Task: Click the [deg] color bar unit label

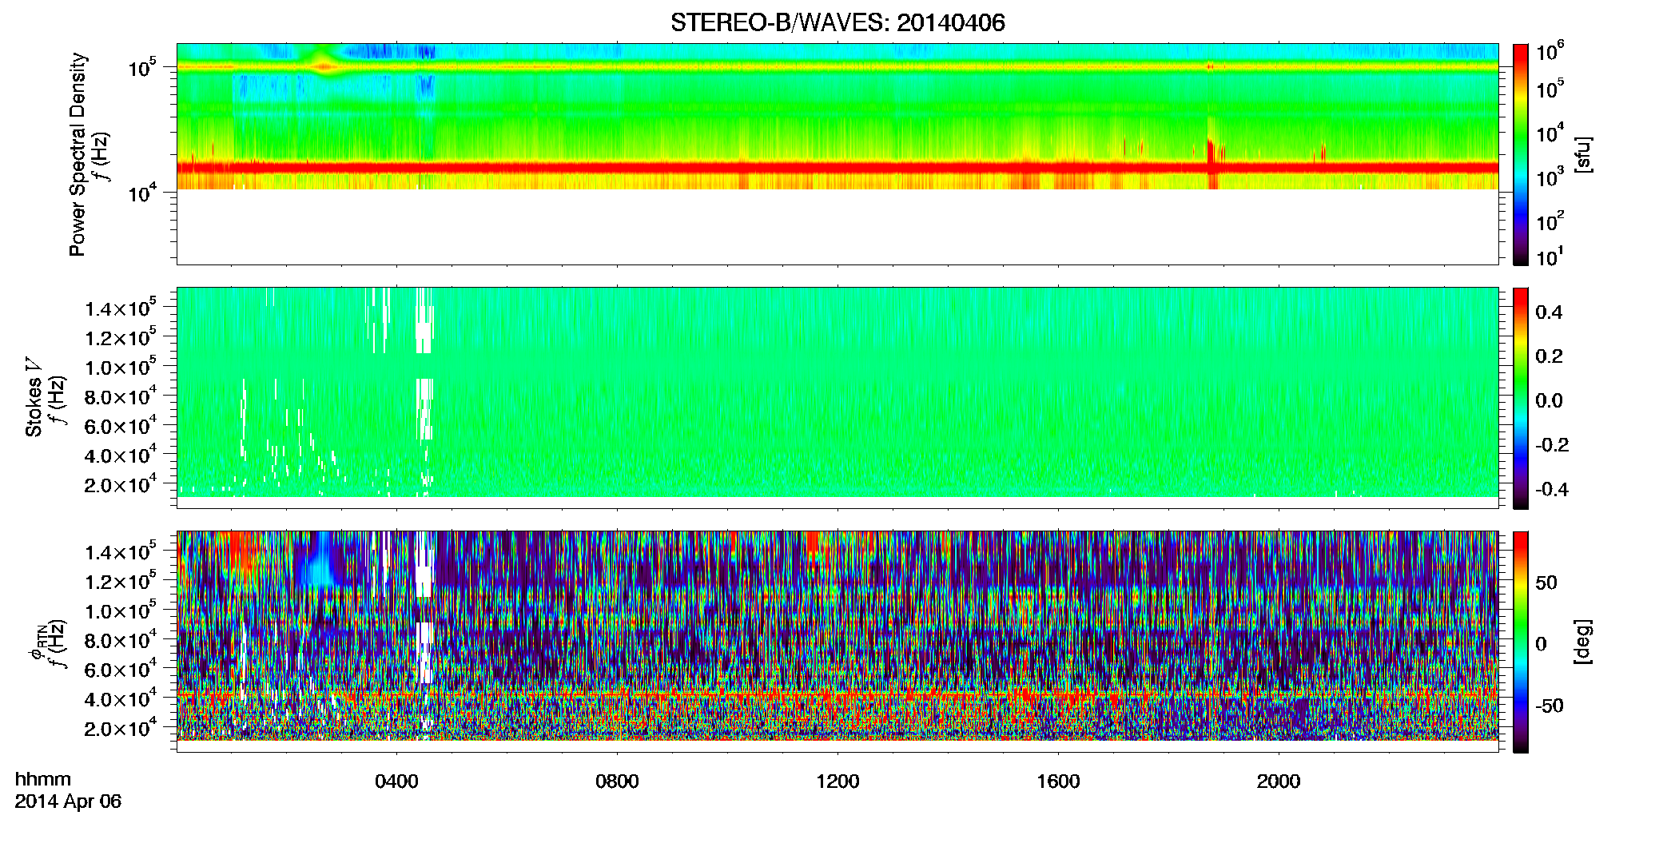Action: pos(1582,642)
